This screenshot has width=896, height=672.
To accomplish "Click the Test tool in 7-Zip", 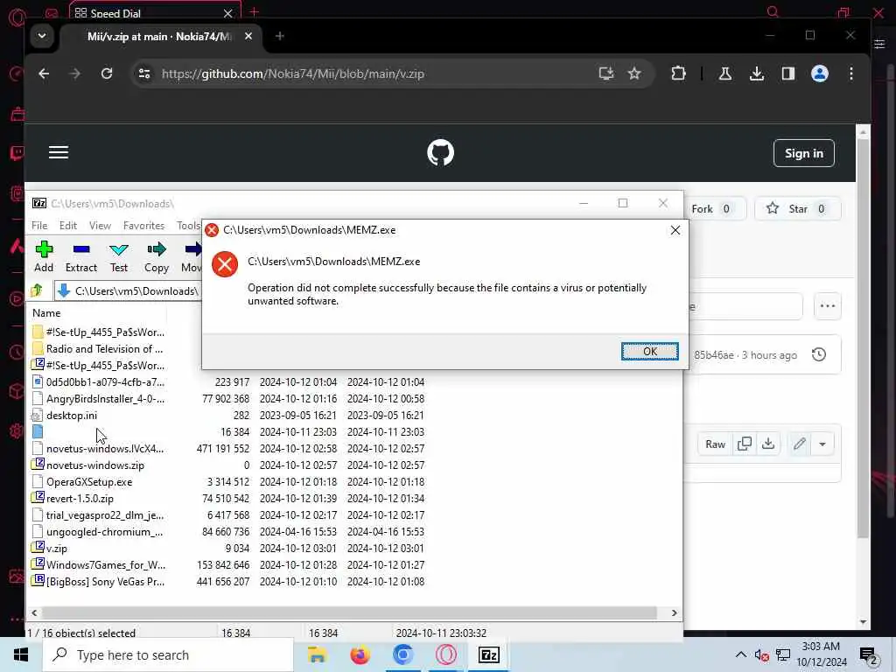I will [x=119, y=256].
